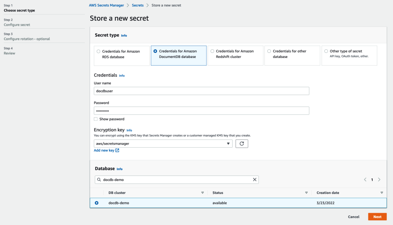Clear the database search field with X icon
This screenshot has width=393, height=225.
pyautogui.click(x=254, y=179)
